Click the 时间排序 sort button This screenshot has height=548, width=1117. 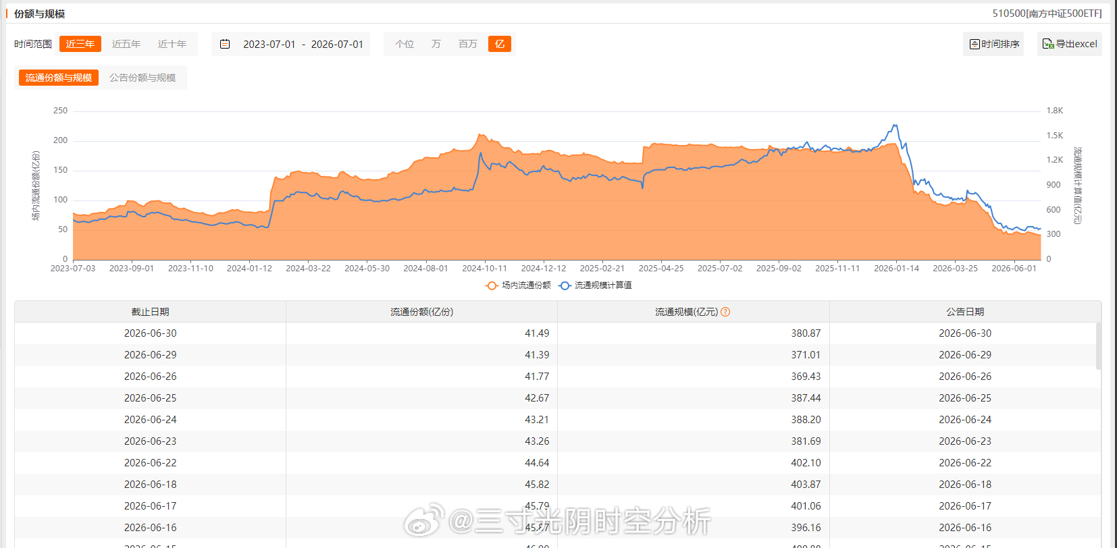(x=993, y=44)
